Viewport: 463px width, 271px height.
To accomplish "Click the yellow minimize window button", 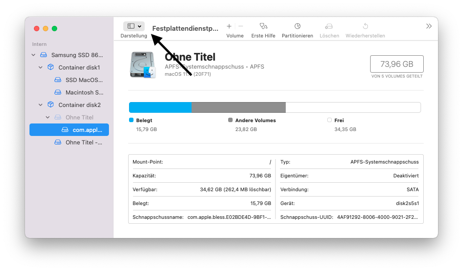I will pos(46,29).
